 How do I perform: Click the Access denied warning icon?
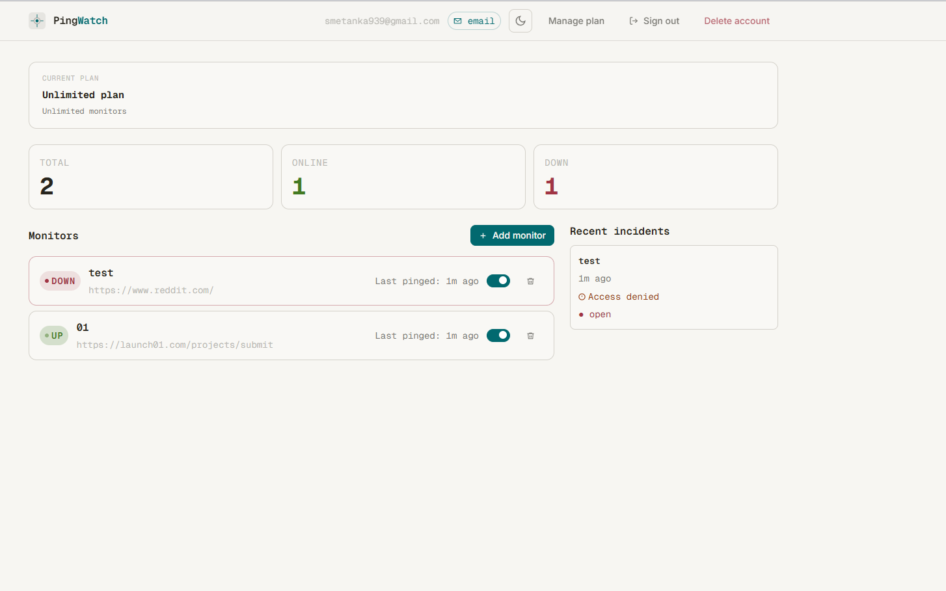(x=582, y=296)
